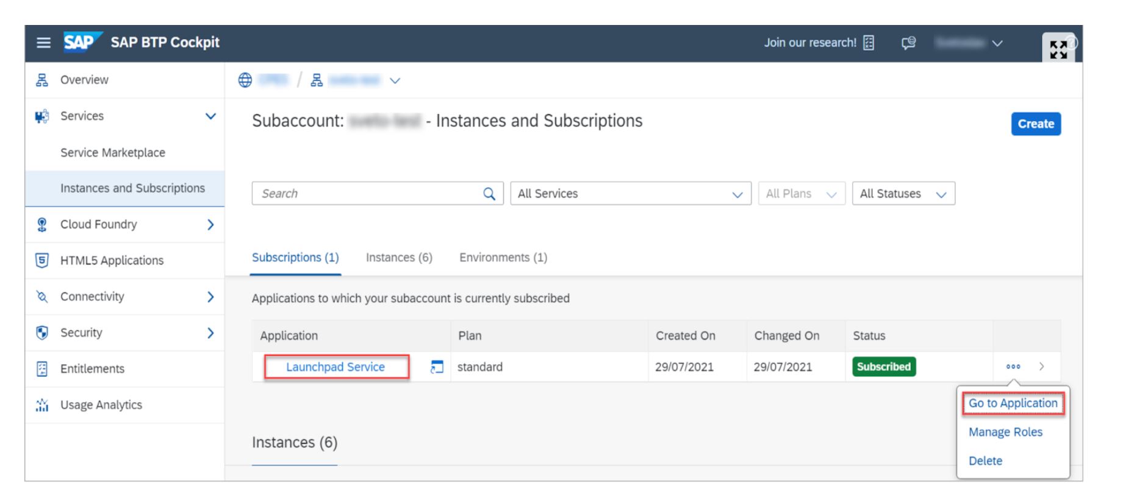Click the Created On column header
Viewport: 1123px width, 499px height.
685,336
